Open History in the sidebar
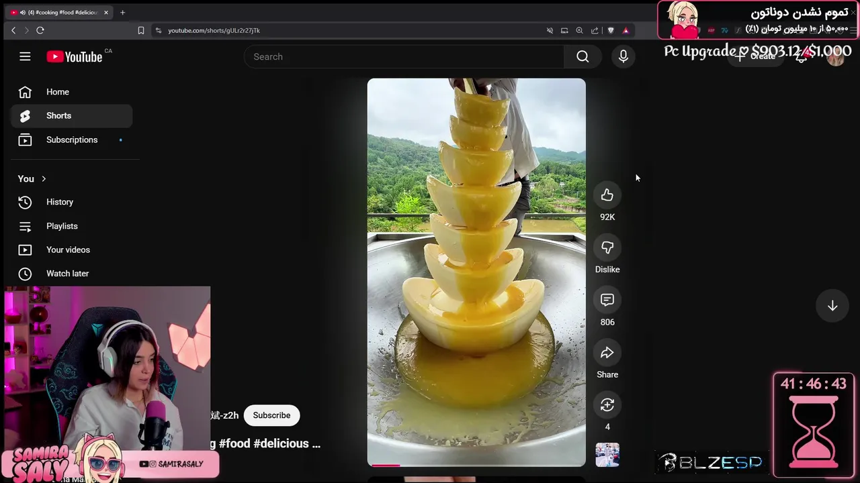The height and width of the screenshot is (483, 860). tap(71, 202)
